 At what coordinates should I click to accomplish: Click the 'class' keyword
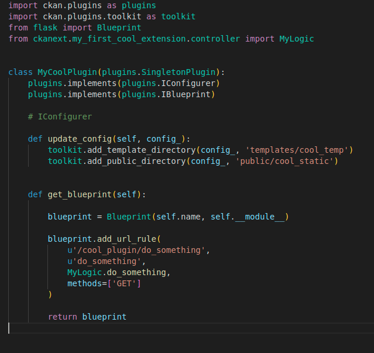[x=20, y=72]
